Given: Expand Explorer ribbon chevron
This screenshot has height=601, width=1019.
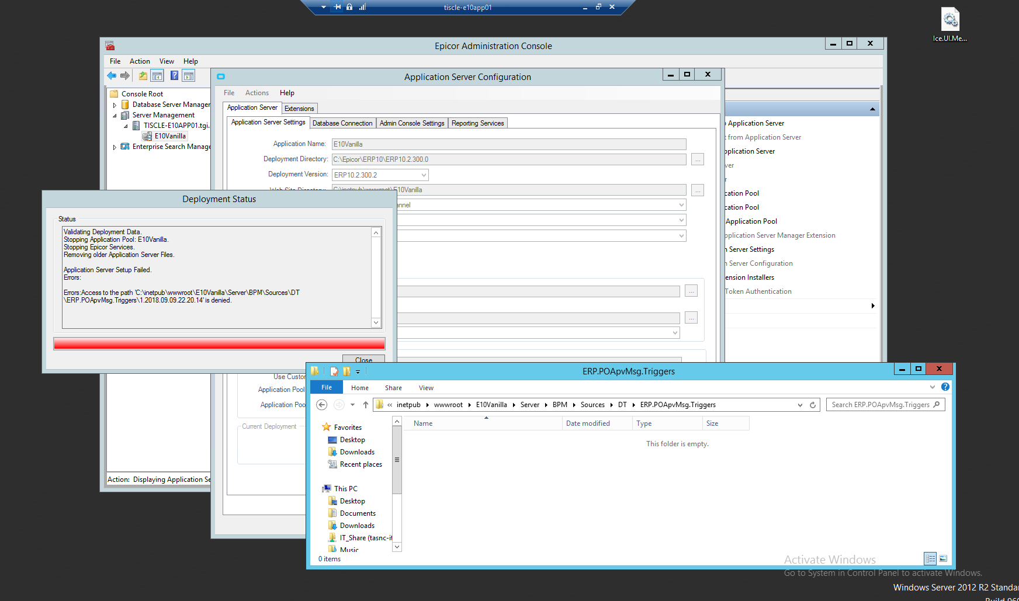Looking at the screenshot, I should (933, 387).
